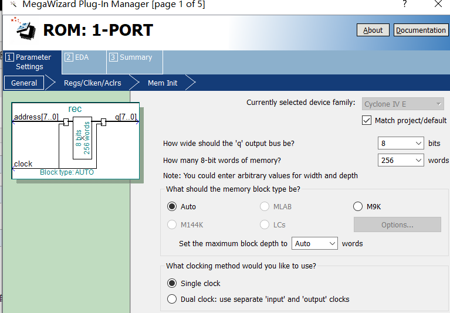This screenshot has width=450, height=313.
Task: Select M144K memory block type
Action: (x=172, y=224)
